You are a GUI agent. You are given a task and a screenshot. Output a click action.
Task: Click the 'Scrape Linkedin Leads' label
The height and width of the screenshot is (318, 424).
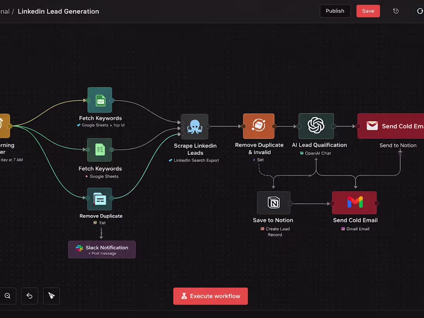click(195, 149)
